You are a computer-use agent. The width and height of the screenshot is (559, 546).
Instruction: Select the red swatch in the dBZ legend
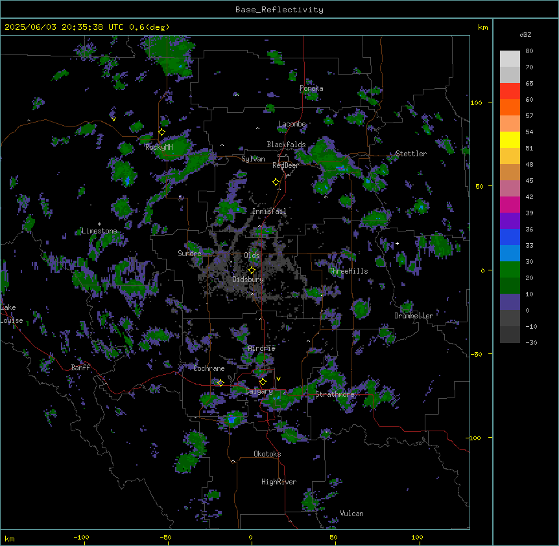510,91
